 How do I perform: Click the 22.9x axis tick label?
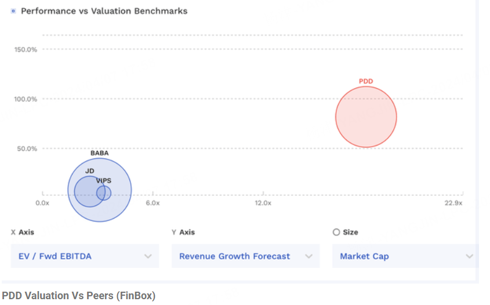pyautogui.click(x=453, y=203)
